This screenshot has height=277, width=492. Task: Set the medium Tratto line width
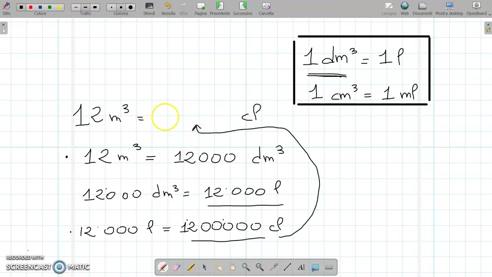point(85,7)
